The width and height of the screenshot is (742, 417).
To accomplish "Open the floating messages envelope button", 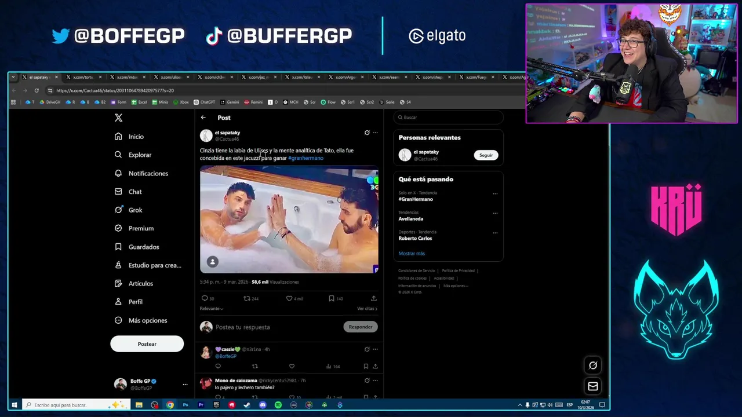I will tap(592, 386).
